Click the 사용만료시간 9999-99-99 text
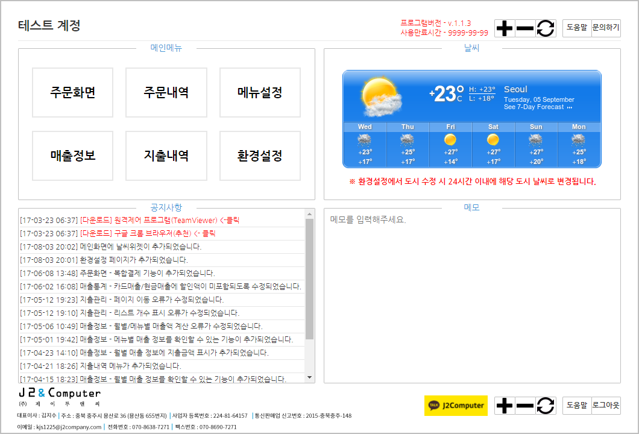This screenshot has width=639, height=434. point(444,33)
